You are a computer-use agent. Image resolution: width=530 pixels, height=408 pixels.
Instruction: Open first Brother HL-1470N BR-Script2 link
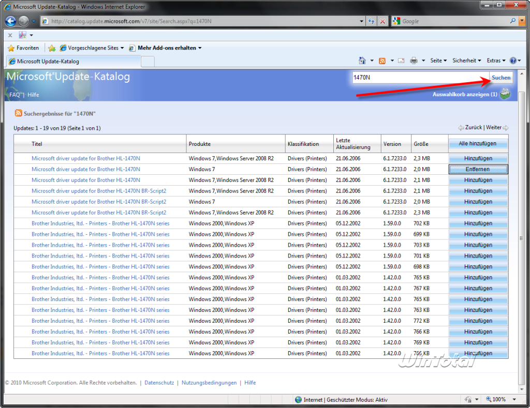[x=99, y=191]
